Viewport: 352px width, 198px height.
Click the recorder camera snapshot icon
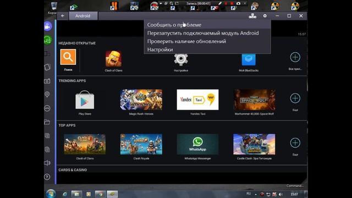click(238, 3)
